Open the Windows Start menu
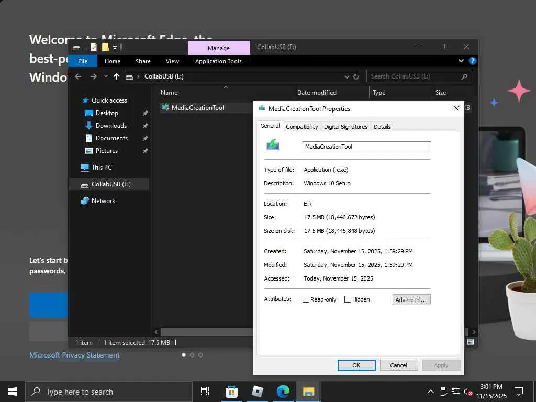 (13, 392)
